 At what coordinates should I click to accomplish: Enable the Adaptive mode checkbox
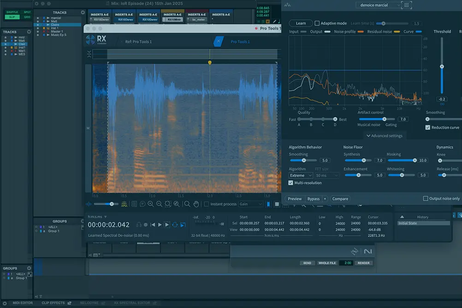point(317,23)
